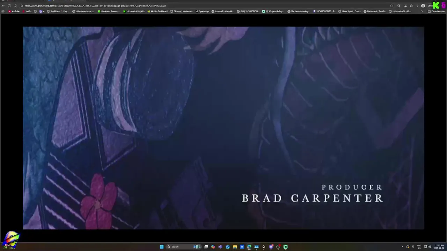Open the Dashboard - TreatSt bookmark
This screenshot has height=251, width=447.
pyautogui.click(x=375, y=11)
